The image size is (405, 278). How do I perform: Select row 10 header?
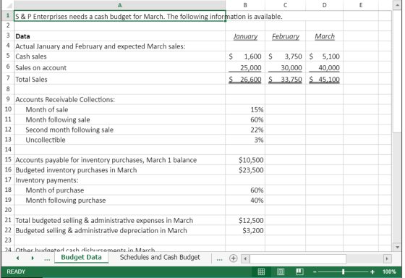(x=8, y=109)
